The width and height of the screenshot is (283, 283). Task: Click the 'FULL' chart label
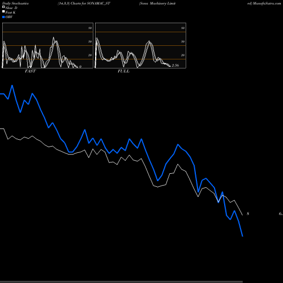click(123, 71)
